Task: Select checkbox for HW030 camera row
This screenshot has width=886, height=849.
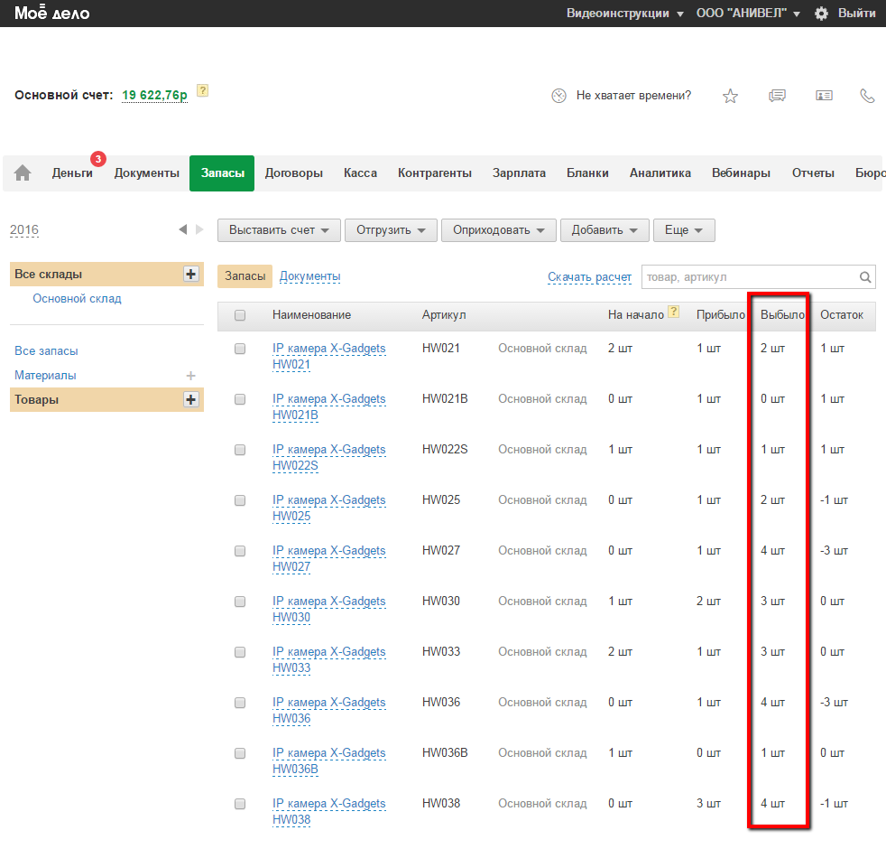Action: [240, 602]
